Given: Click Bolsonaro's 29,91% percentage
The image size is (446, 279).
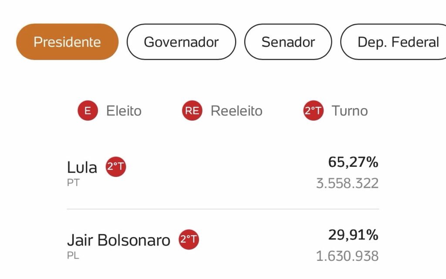Looking at the screenshot, I should coord(353,235).
